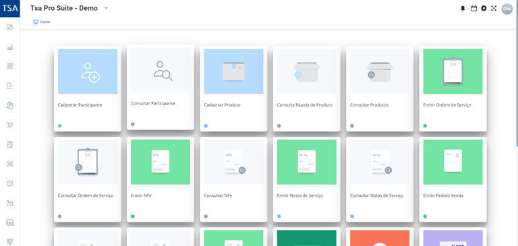The width and height of the screenshot is (518, 246).
Task: Open the Consultar NFe card image
Action: [x=233, y=162]
